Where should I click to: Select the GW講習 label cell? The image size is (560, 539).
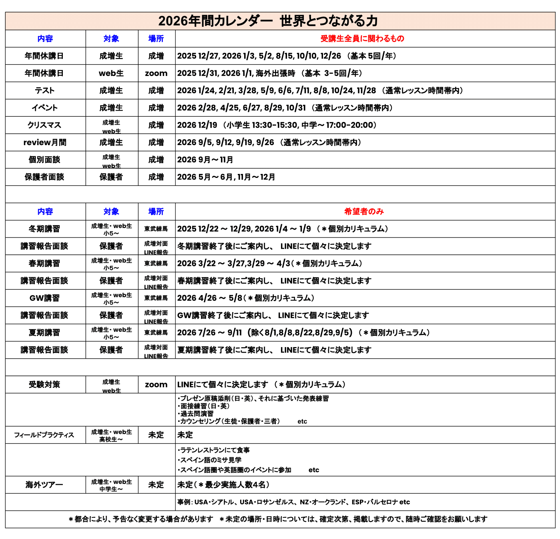pyautogui.click(x=44, y=298)
